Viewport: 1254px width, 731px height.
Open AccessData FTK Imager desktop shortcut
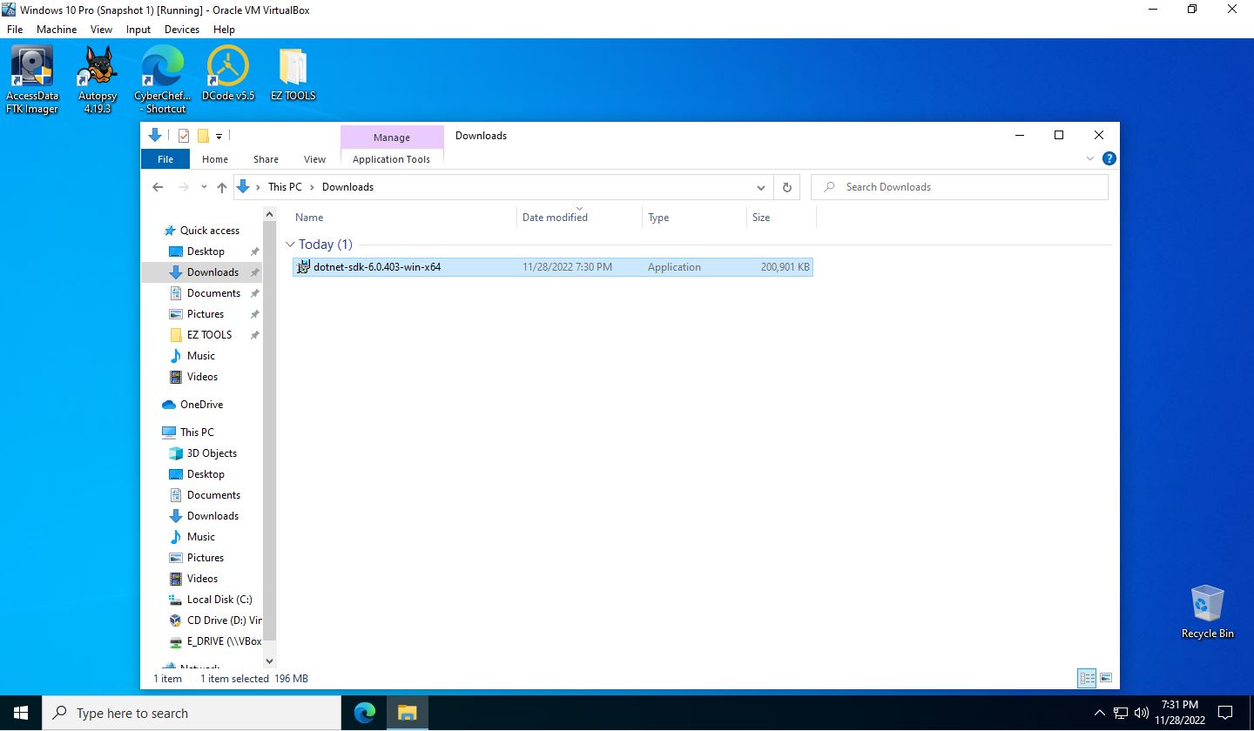(32, 79)
